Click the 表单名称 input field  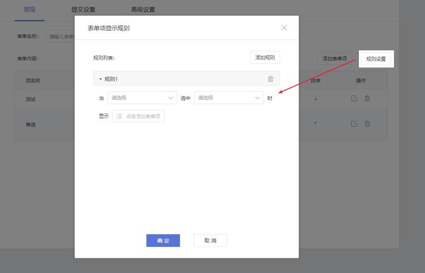click(61, 36)
